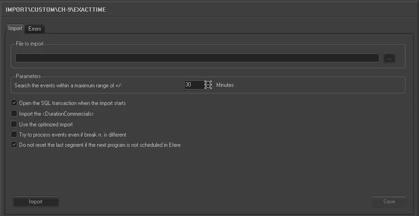Uncheck Open the SQL transaction option
The image size is (419, 216).
point(14,103)
